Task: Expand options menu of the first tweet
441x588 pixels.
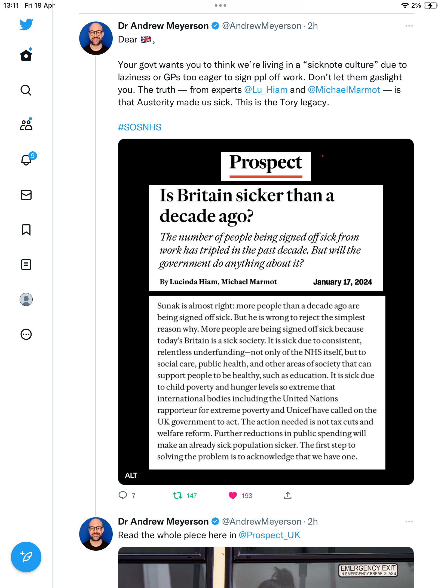Action: click(x=409, y=26)
